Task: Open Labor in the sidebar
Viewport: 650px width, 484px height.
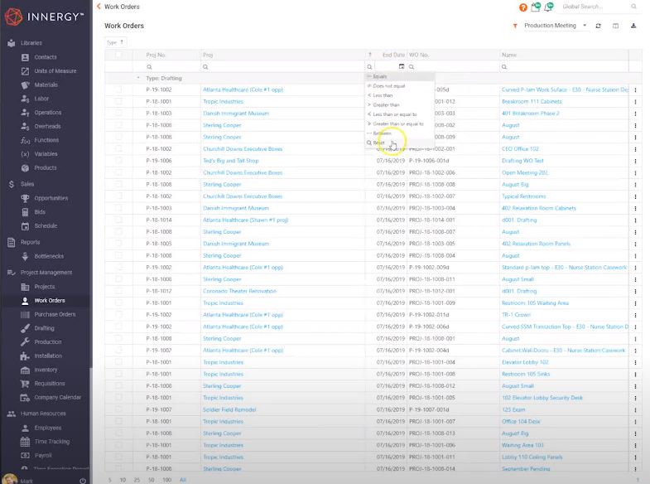Action: pos(41,99)
